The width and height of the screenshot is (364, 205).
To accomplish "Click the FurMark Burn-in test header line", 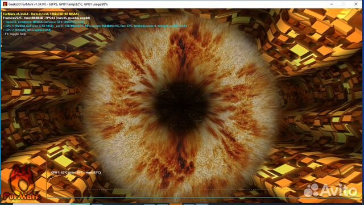I will point(41,14).
